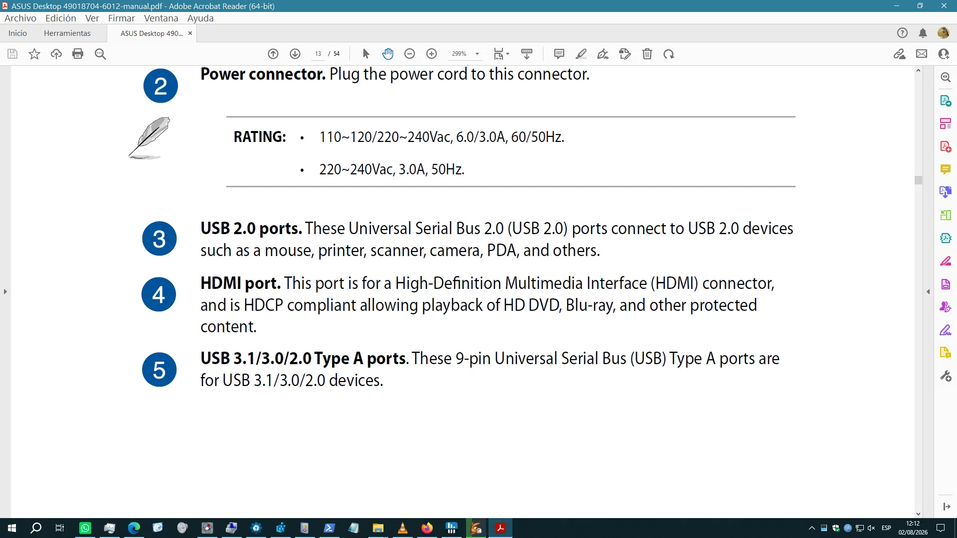Select the highlighter tool
This screenshot has height=538, width=957.
(581, 54)
